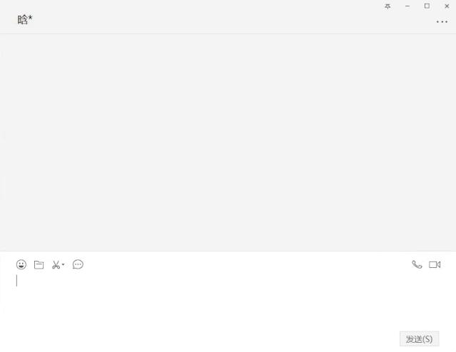Start a screenshot with the scissors icon
This screenshot has width=456, height=352.
tap(56, 265)
